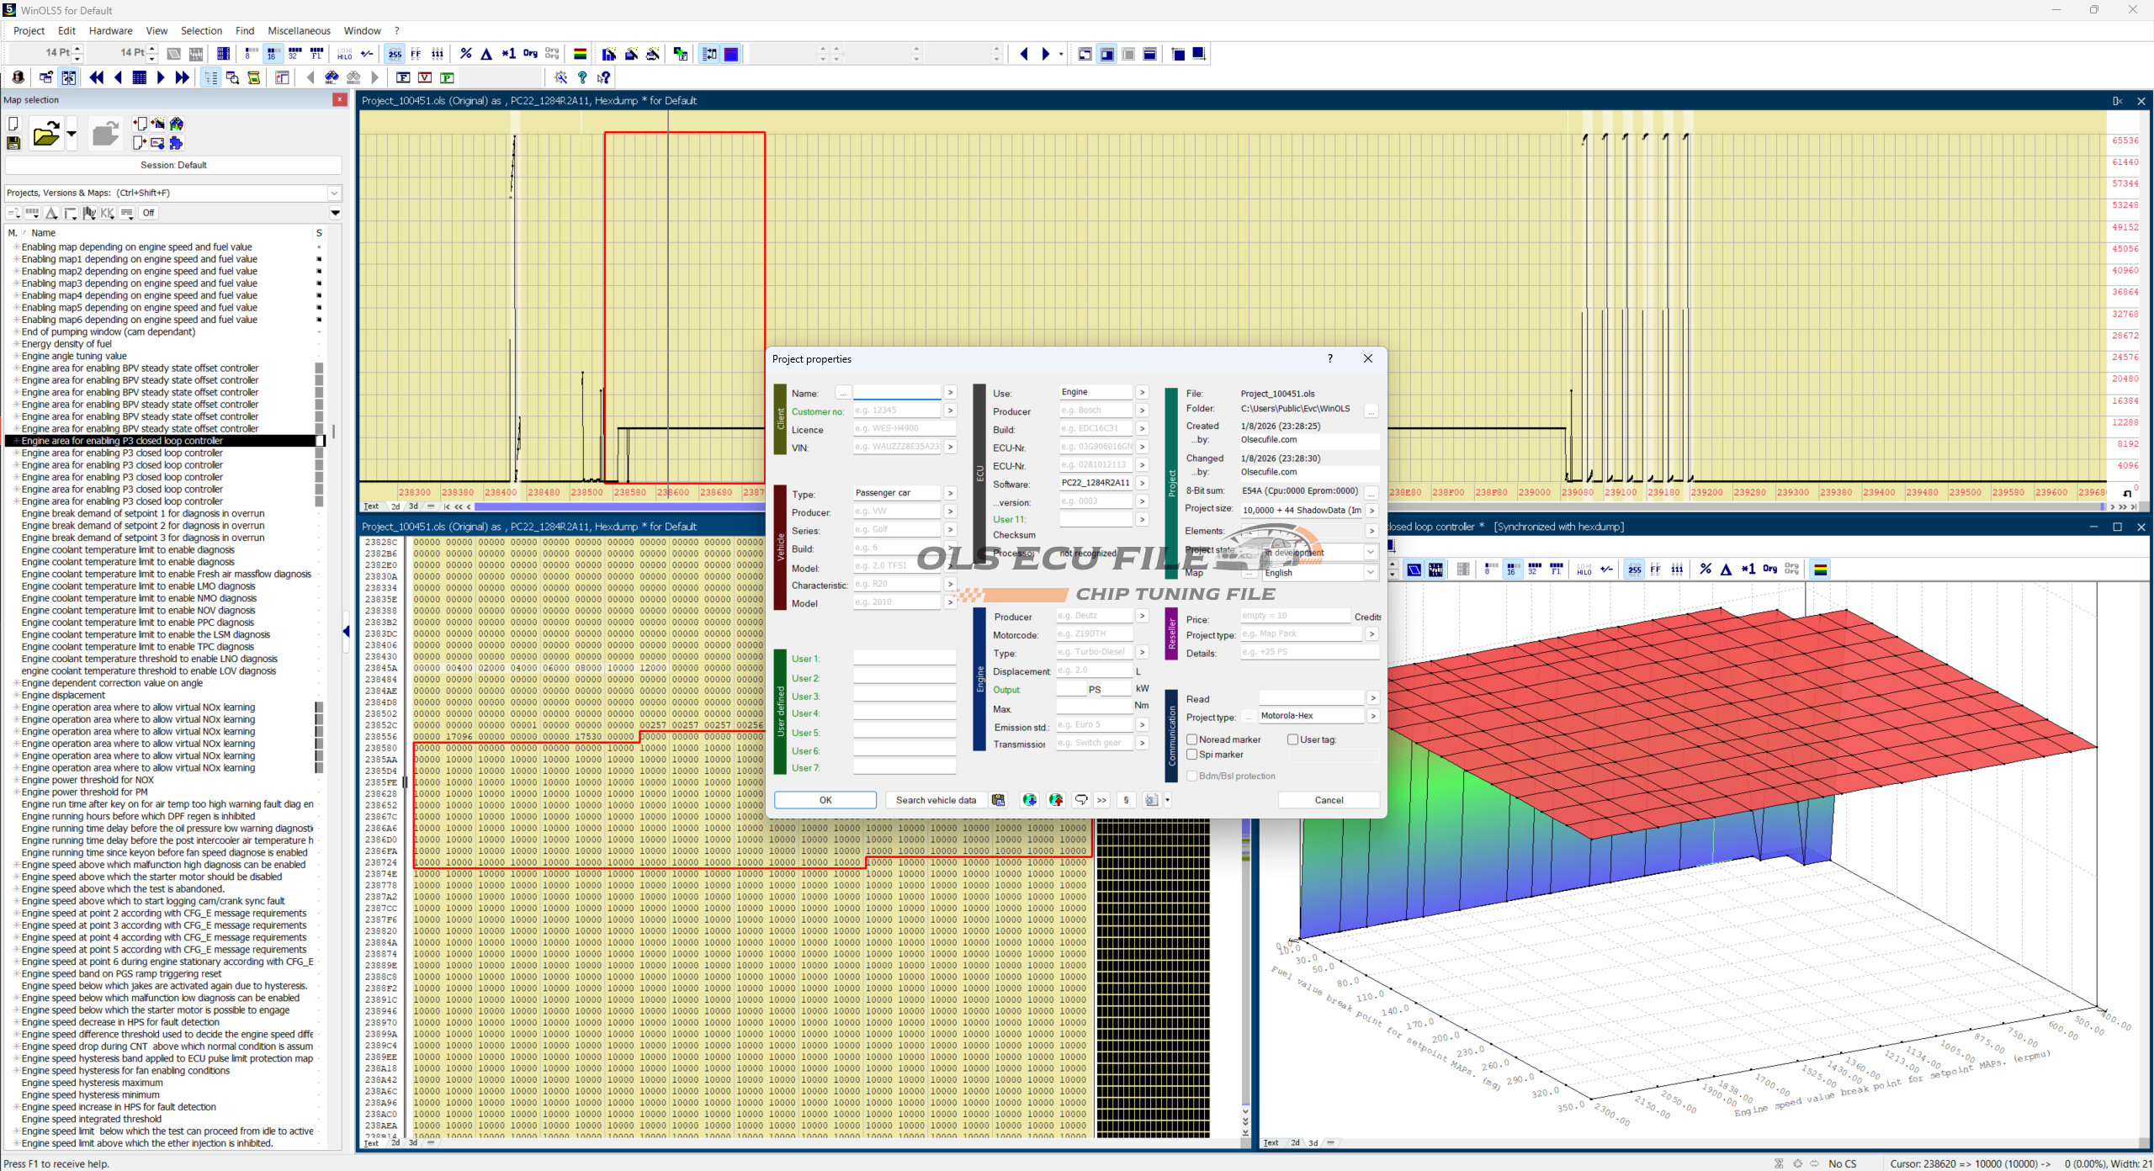Click the Customer no. input field
Image resolution: width=2154 pixels, height=1171 pixels.
pyautogui.click(x=896, y=411)
